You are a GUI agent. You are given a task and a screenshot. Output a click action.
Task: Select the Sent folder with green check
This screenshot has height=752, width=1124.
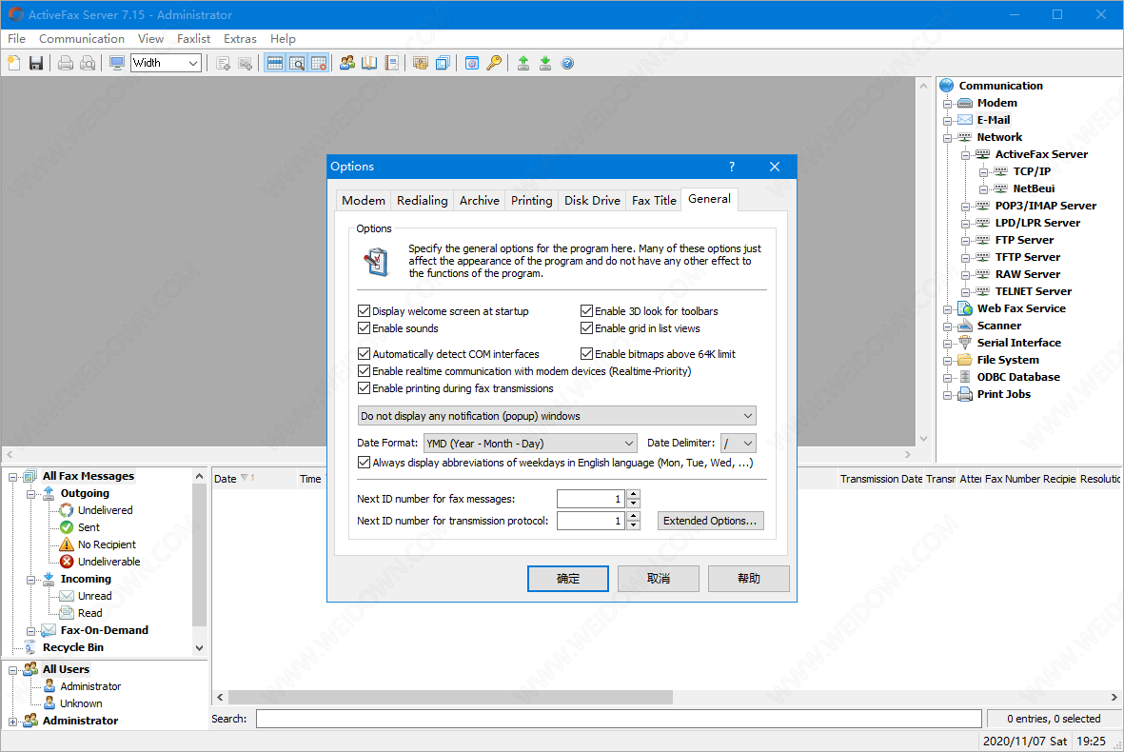(89, 527)
